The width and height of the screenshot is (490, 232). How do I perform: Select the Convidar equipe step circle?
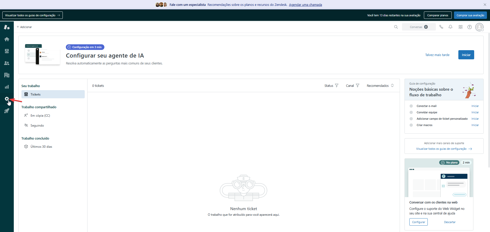411,112
